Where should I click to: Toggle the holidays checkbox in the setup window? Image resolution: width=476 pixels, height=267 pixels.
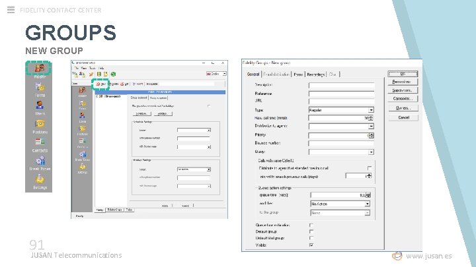coord(209,106)
